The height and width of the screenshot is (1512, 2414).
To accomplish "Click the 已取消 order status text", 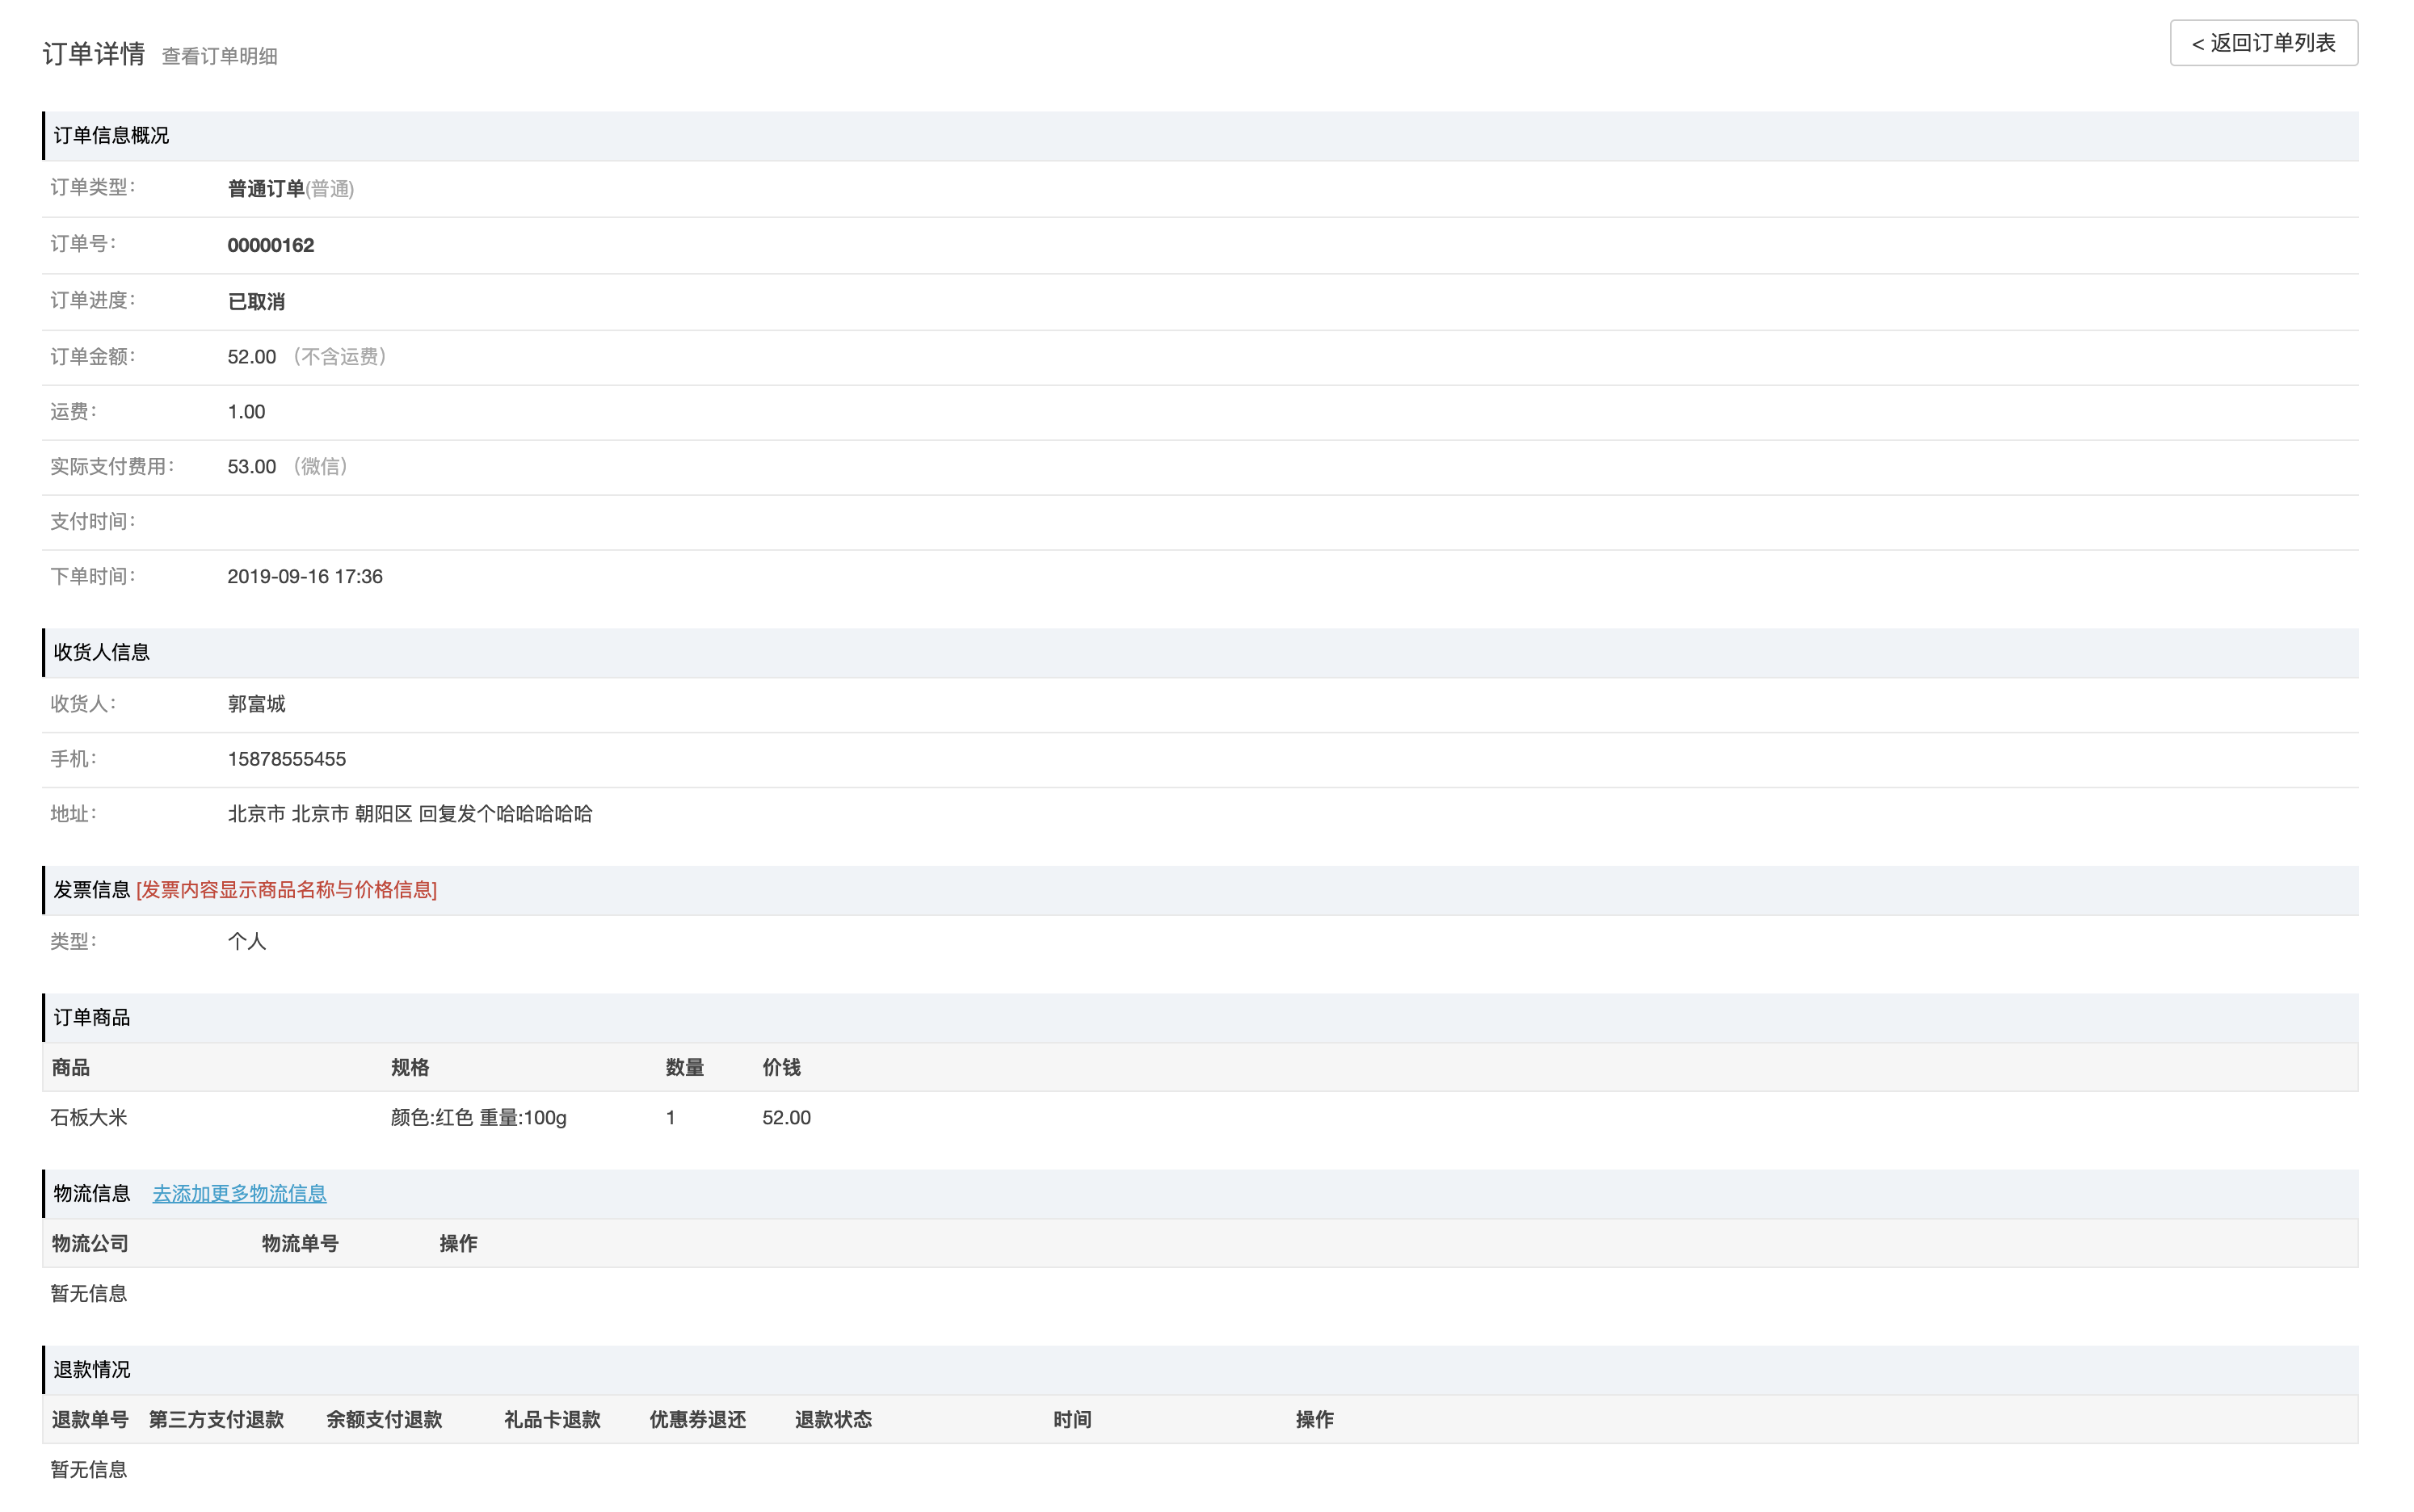I will [x=256, y=301].
